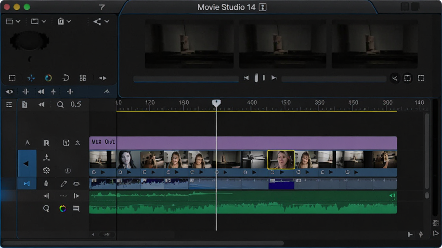Click the cloud icon next to pencil
Image resolution: width=442 pixels, height=248 pixels.
coord(76,183)
